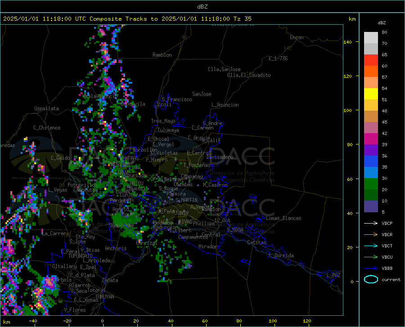This screenshot has height=327, width=405.
Task: Click the 'dBZ' label above the color scale
Action: pyautogui.click(x=382, y=22)
